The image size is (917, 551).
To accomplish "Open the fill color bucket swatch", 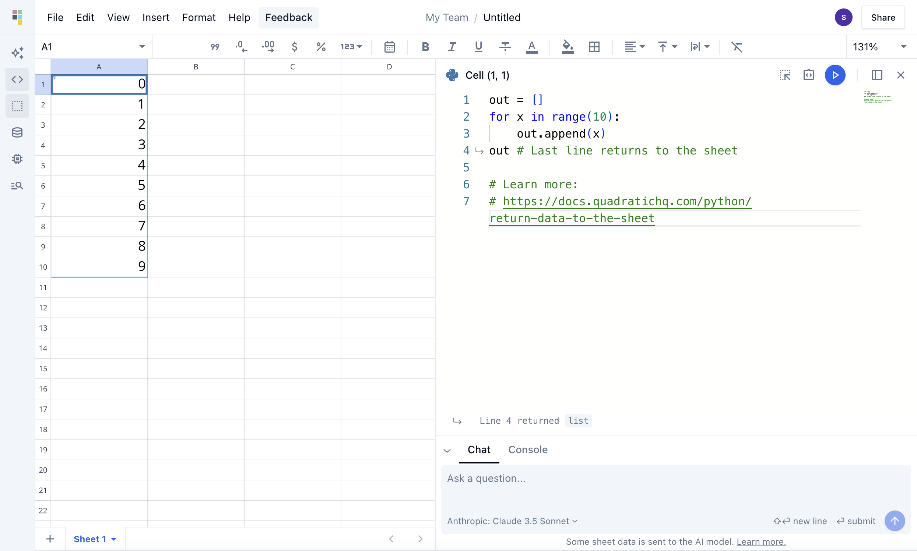I will click(x=567, y=47).
